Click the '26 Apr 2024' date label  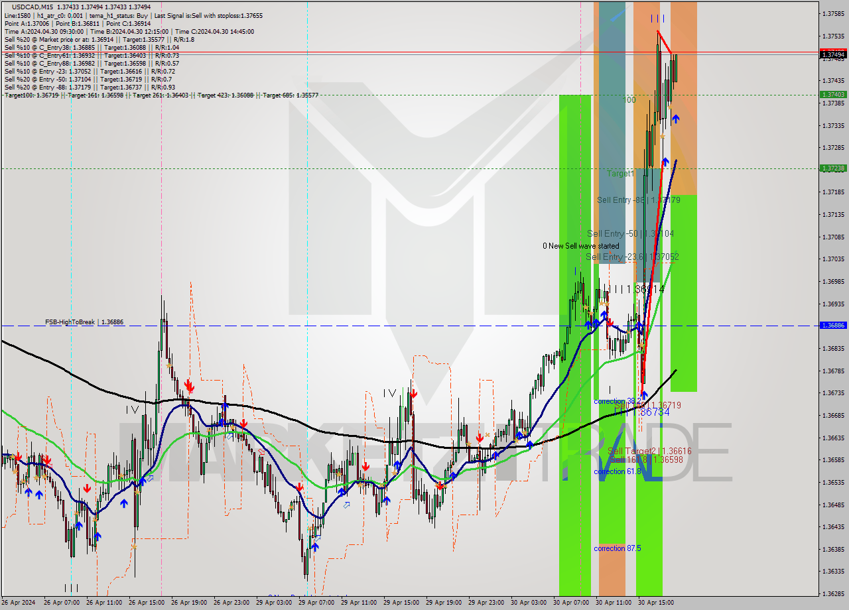click(x=18, y=603)
